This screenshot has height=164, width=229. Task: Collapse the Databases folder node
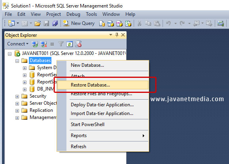click(17, 61)
